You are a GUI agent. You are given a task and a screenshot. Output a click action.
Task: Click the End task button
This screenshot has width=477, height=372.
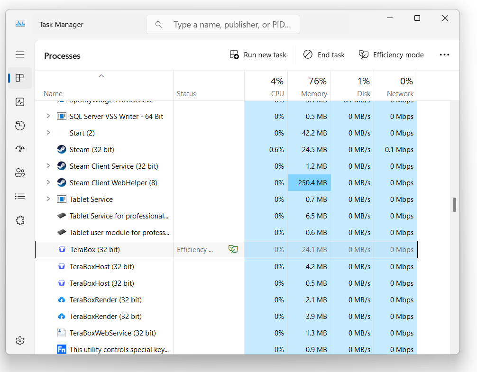tap(324, 54)
